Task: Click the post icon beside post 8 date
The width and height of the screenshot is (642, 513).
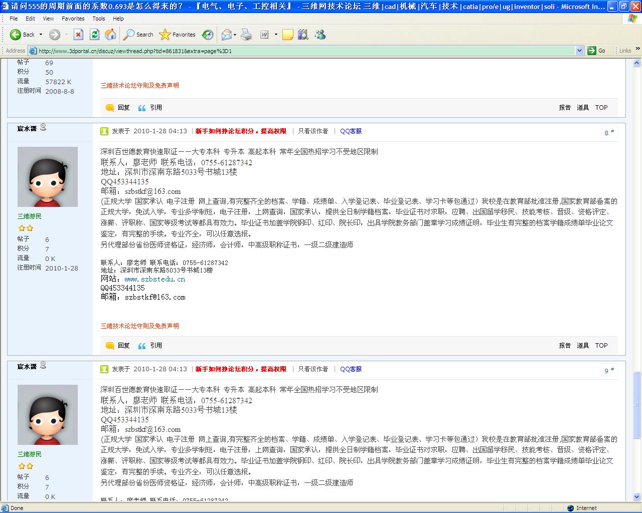Action: coord(104,131)
